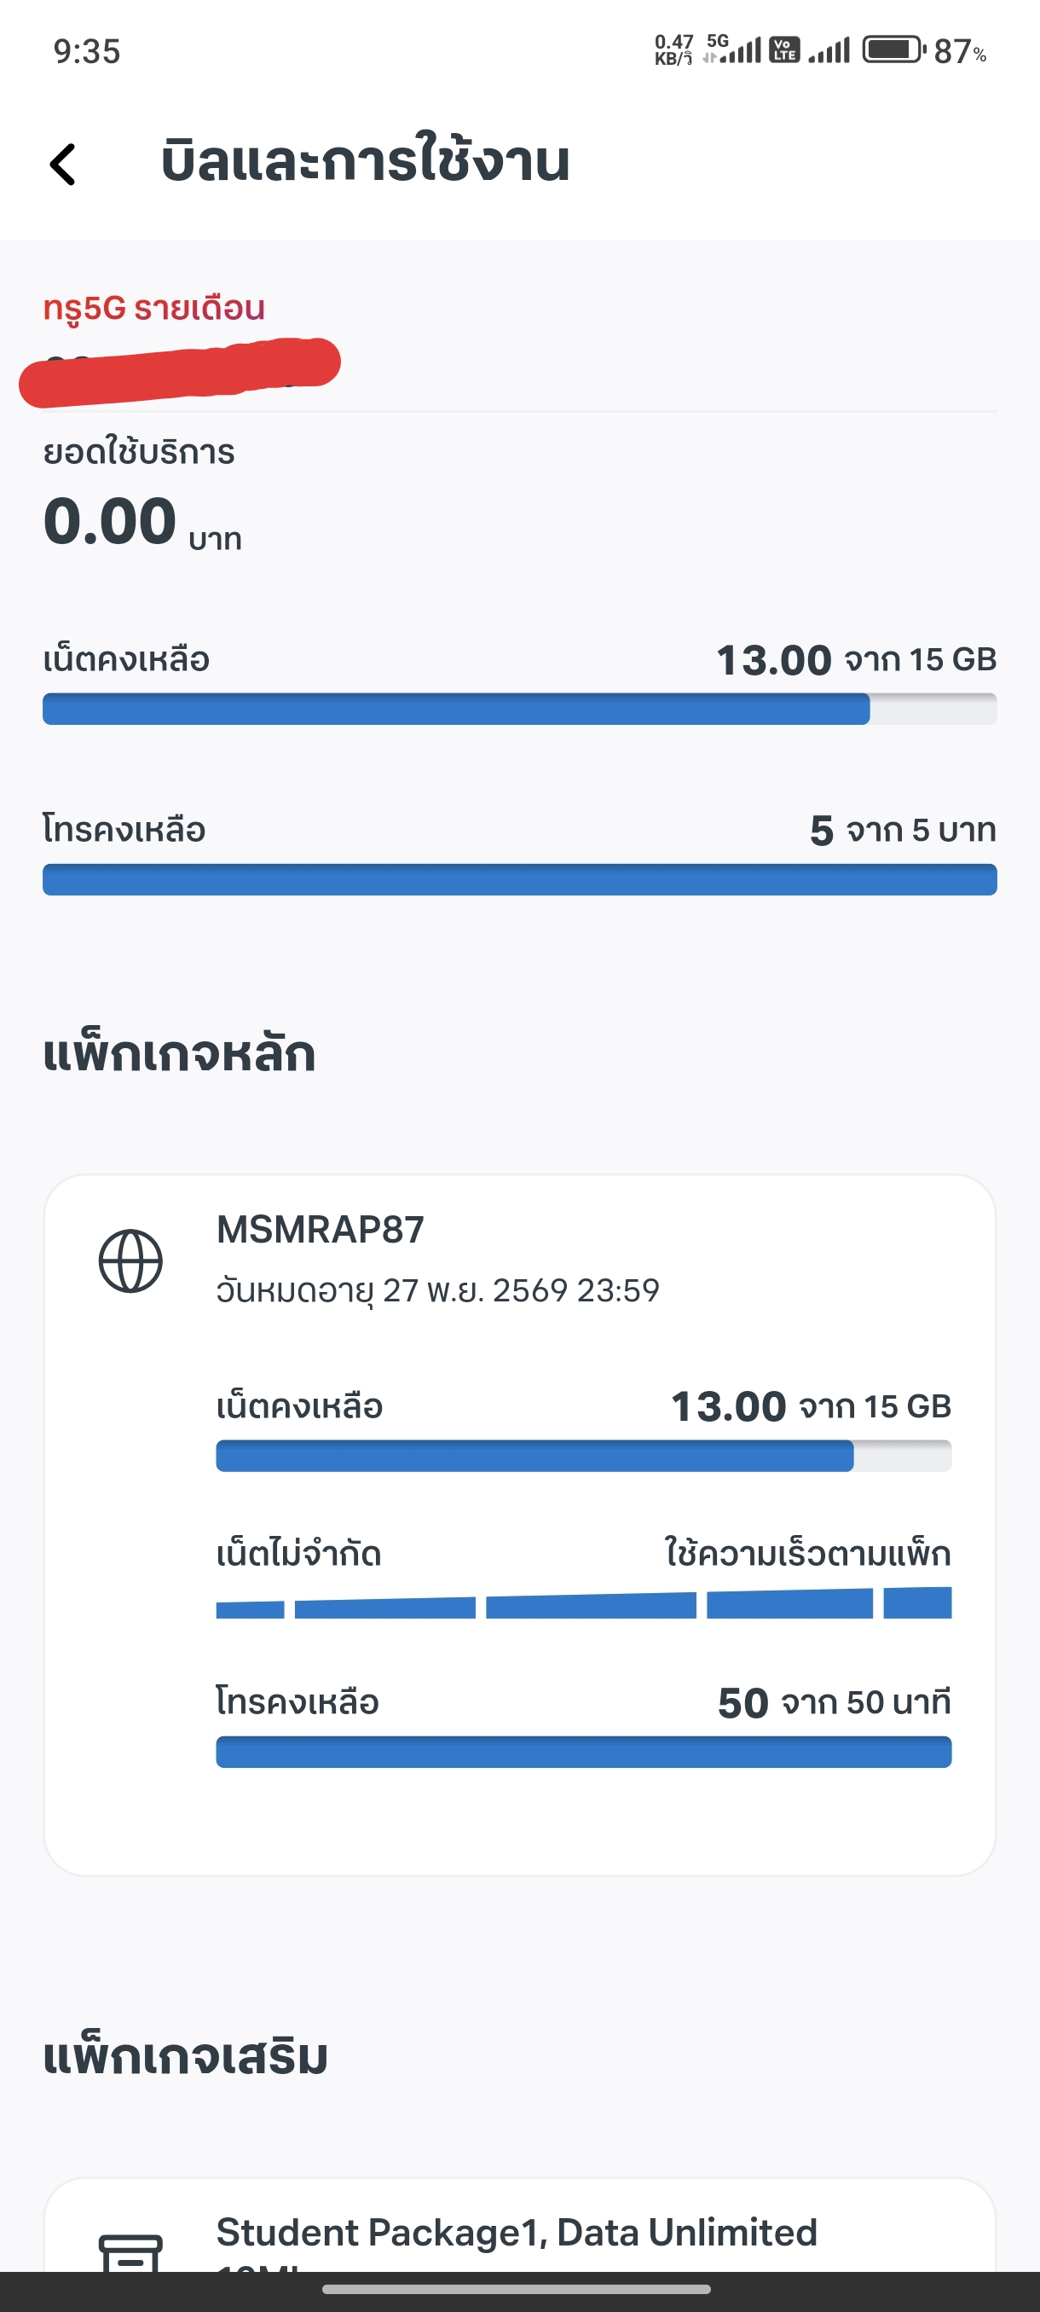Screen dimensions: 1040x2312
Task: Tap the 9:35 clock in status bar
Action: click(87, 51)
